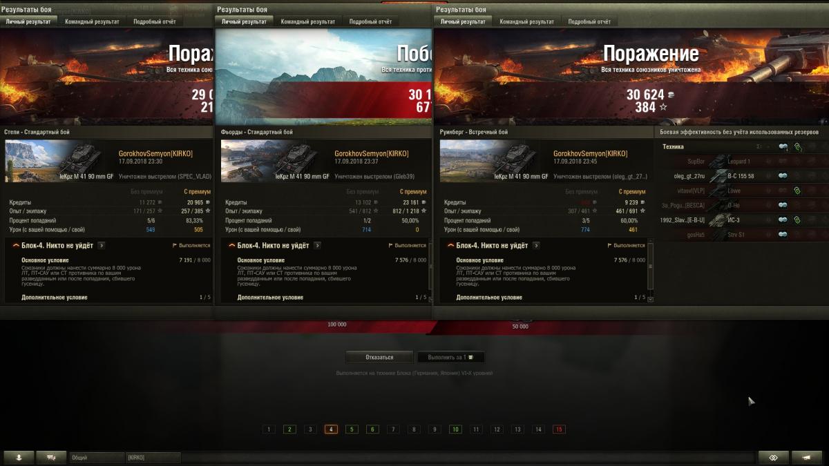This screenshot has width=829, height=466.
Task: Click vitasvl[VLP] player name
Action: click(689, 190)
